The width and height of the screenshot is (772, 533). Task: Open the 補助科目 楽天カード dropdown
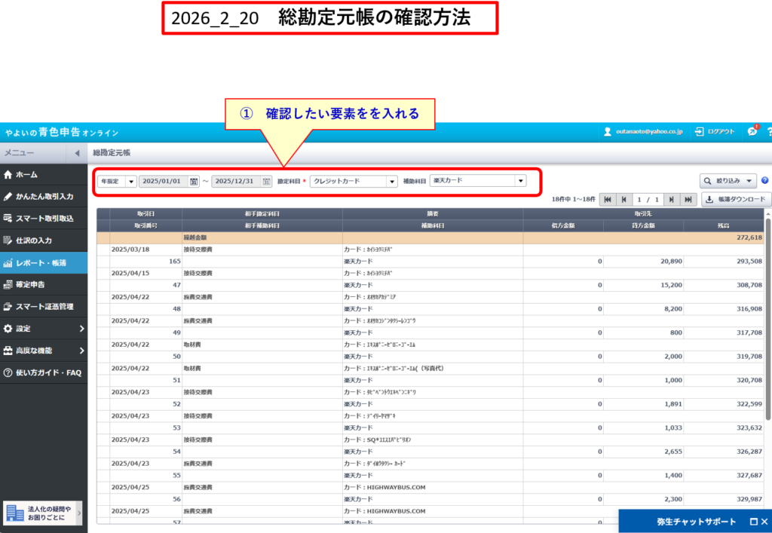[x=519, y=182]
